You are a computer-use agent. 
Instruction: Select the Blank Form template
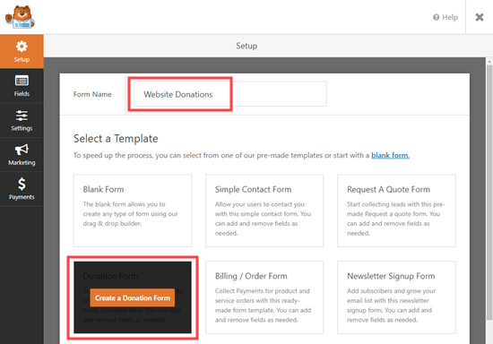[133, 211]
